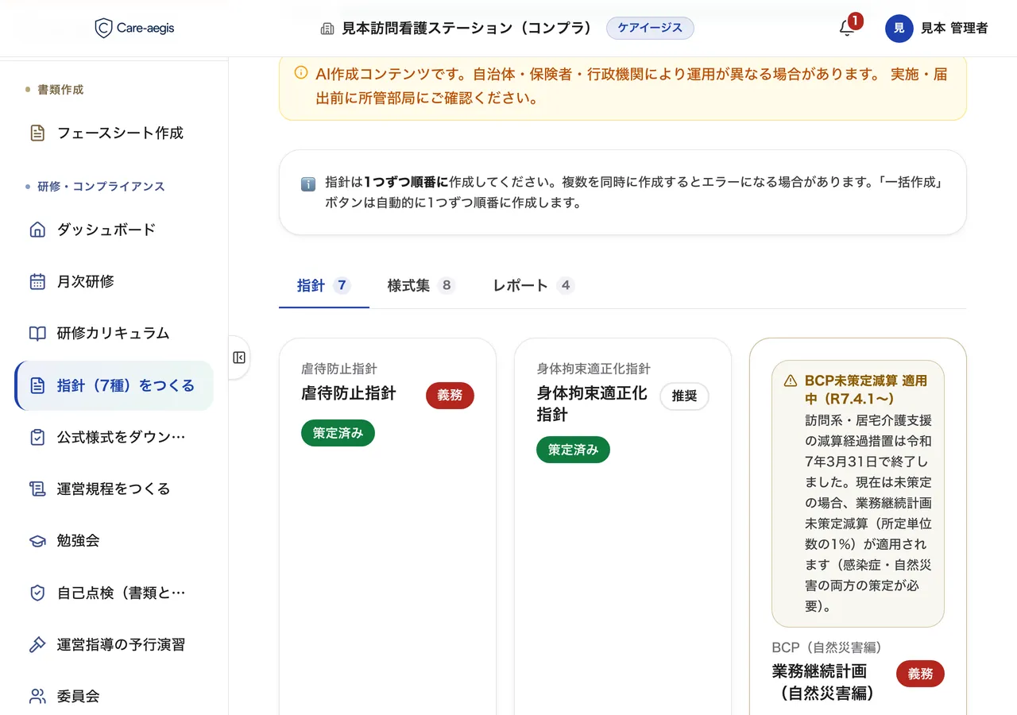Click the フェースシート作成 document icon

click(x=37, y=133)
